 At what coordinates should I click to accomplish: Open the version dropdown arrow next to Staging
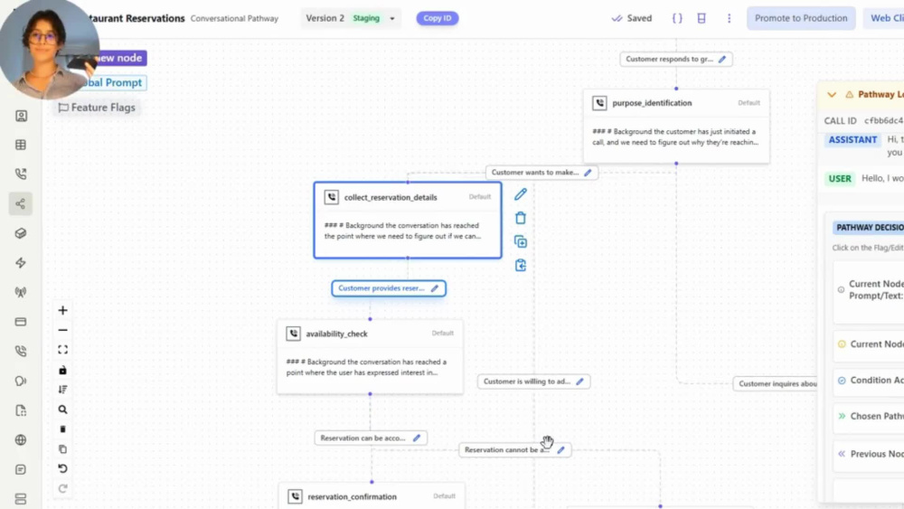pos(392,18)
